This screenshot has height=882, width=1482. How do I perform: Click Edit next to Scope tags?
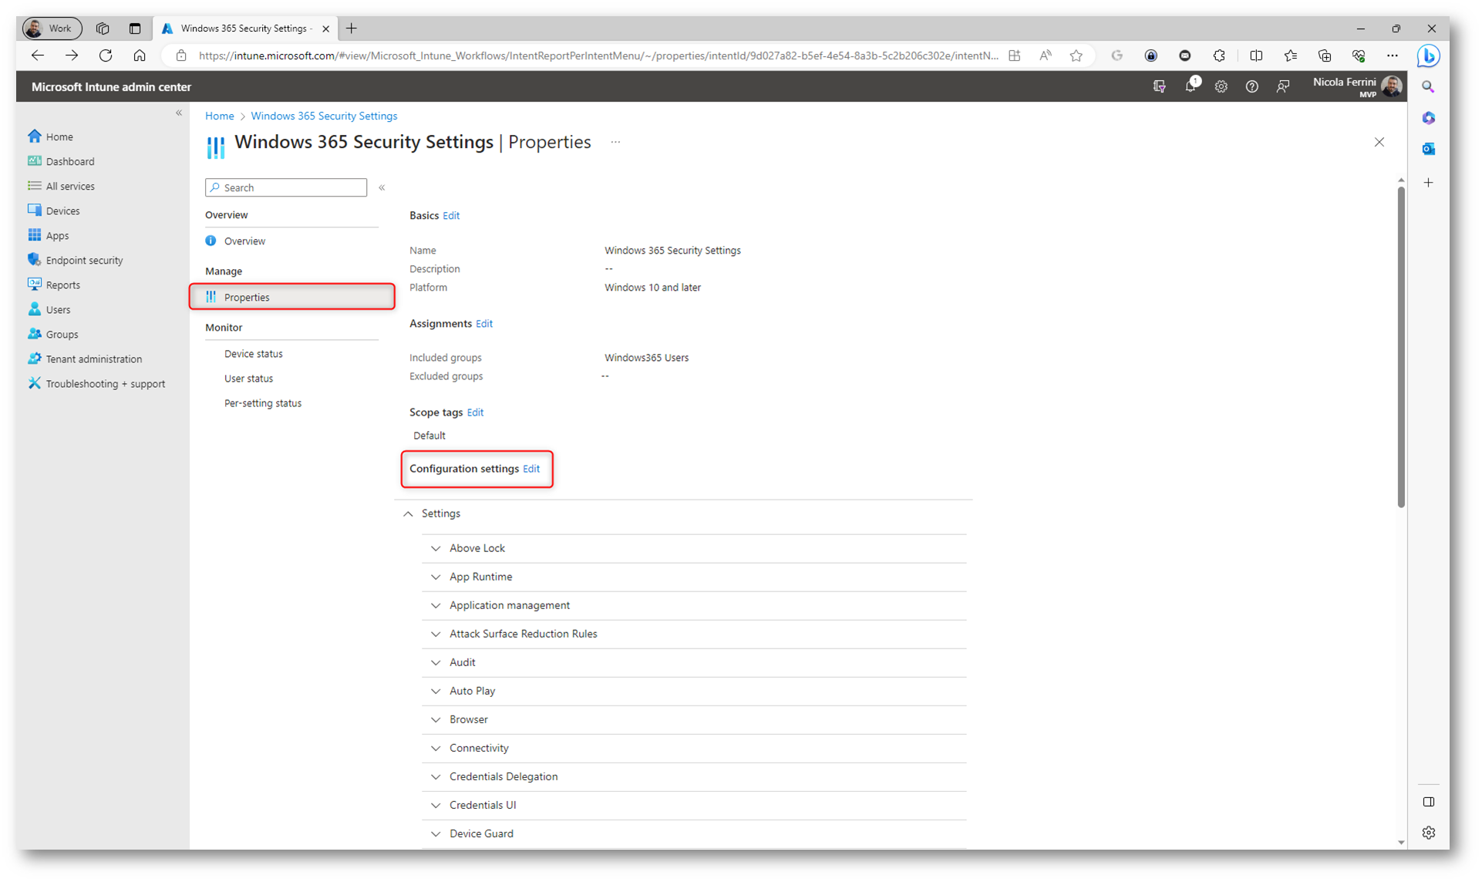click(x=475, y=412)
